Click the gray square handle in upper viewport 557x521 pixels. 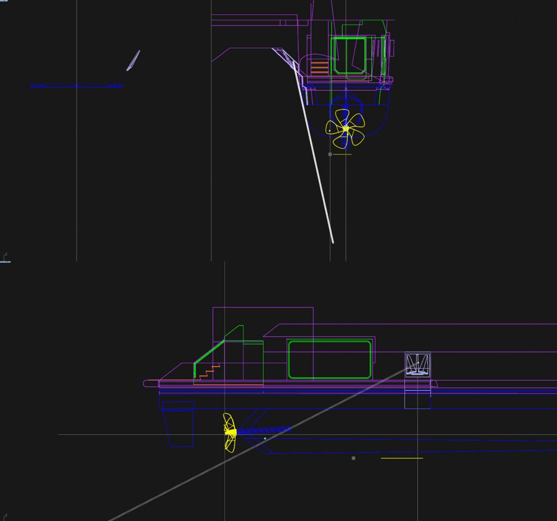point(330,154)
